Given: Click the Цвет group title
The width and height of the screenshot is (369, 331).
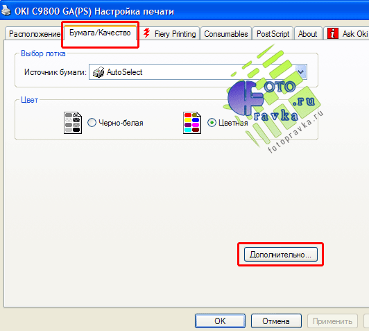Looking at the screenshot, I should [29, 100].
